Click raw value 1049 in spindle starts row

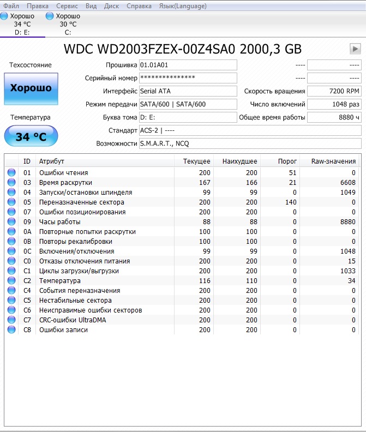(x=348, y=193)
